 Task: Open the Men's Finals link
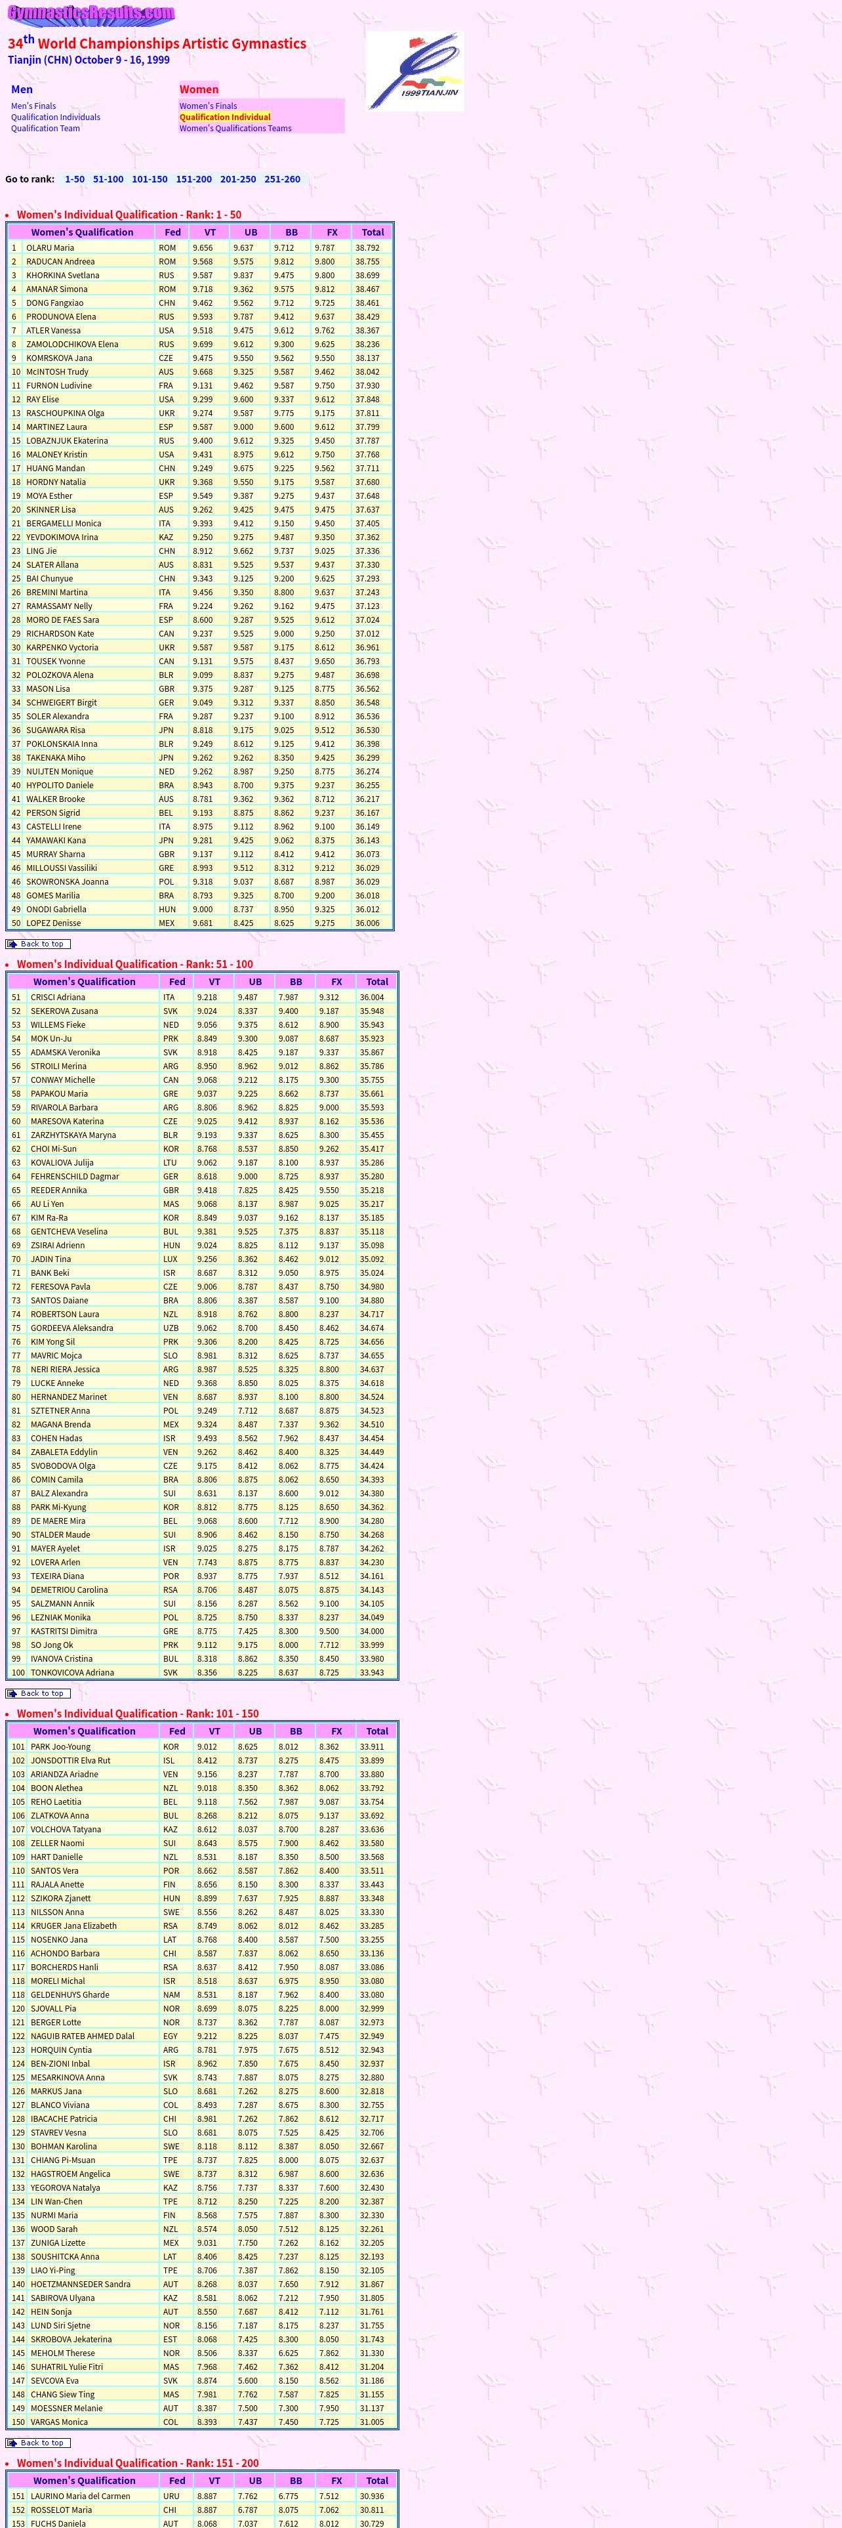(33, 106)
